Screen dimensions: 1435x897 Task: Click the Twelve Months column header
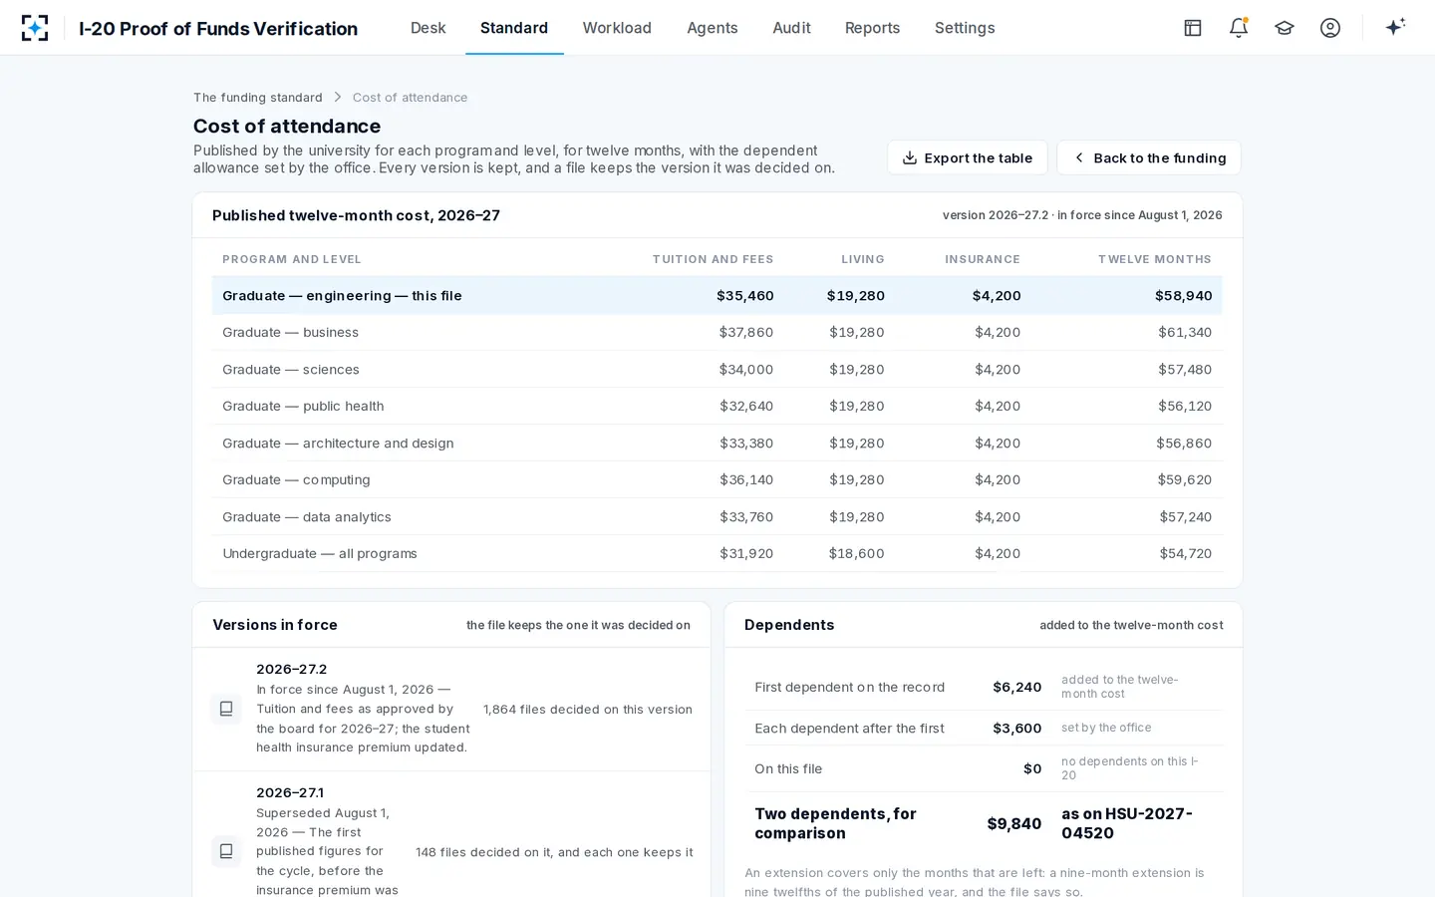coord(1155,259)
